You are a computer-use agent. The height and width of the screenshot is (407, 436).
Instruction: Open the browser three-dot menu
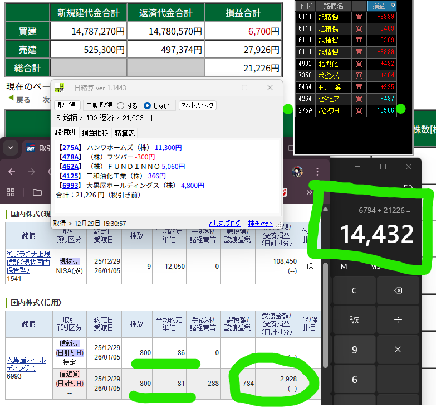317,171
